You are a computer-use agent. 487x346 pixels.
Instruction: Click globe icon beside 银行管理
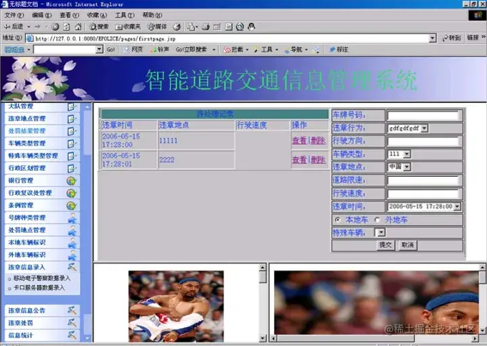72,181
